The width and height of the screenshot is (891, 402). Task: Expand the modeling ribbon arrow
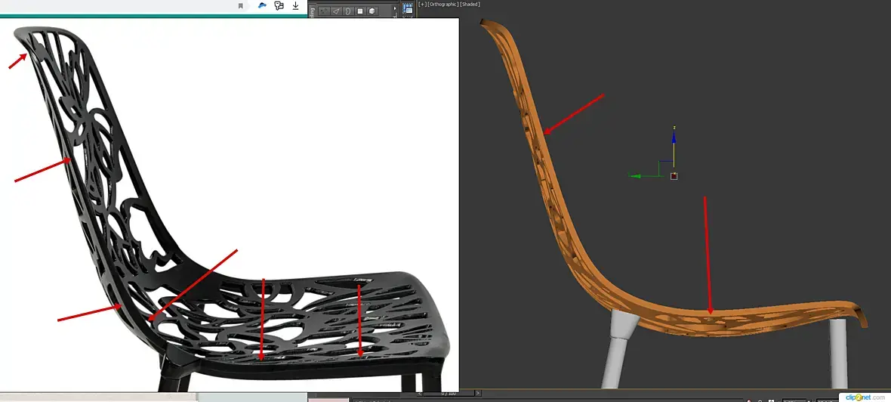click(395, 8)
